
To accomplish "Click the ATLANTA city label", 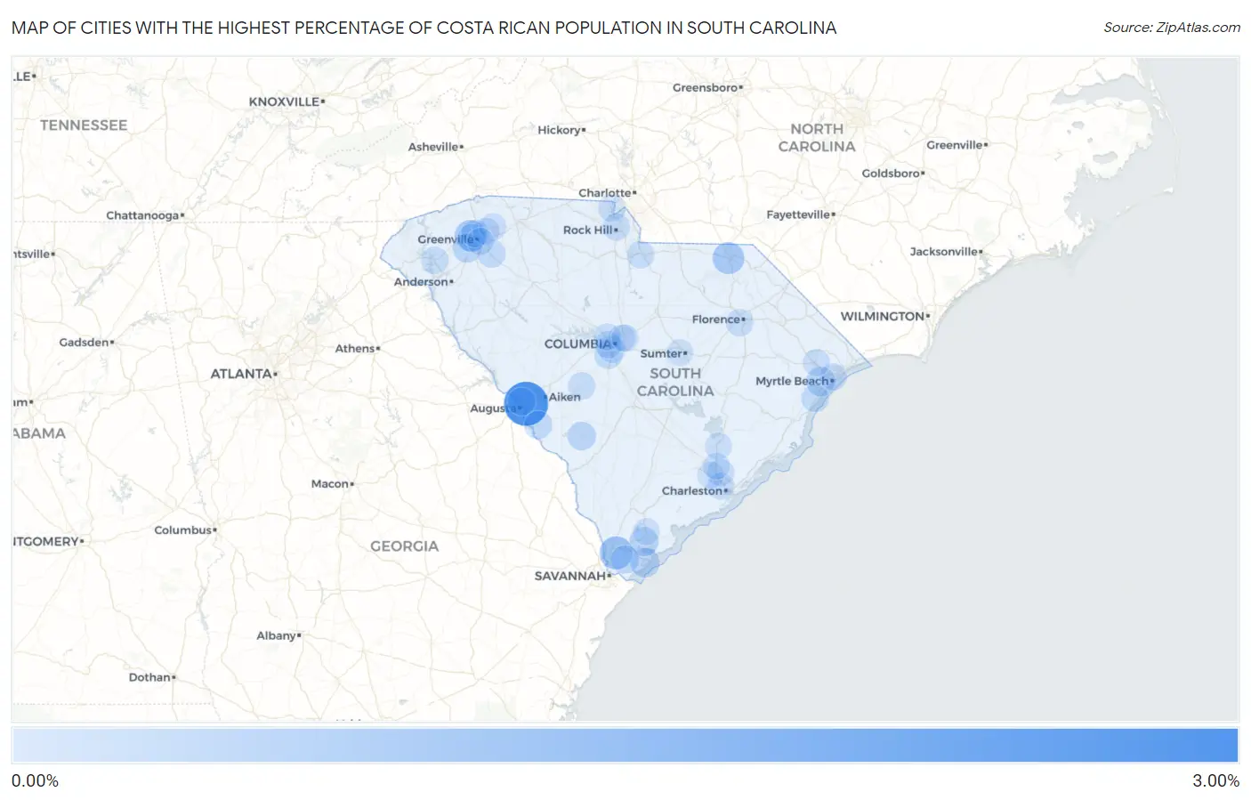I will click(241, 374).
